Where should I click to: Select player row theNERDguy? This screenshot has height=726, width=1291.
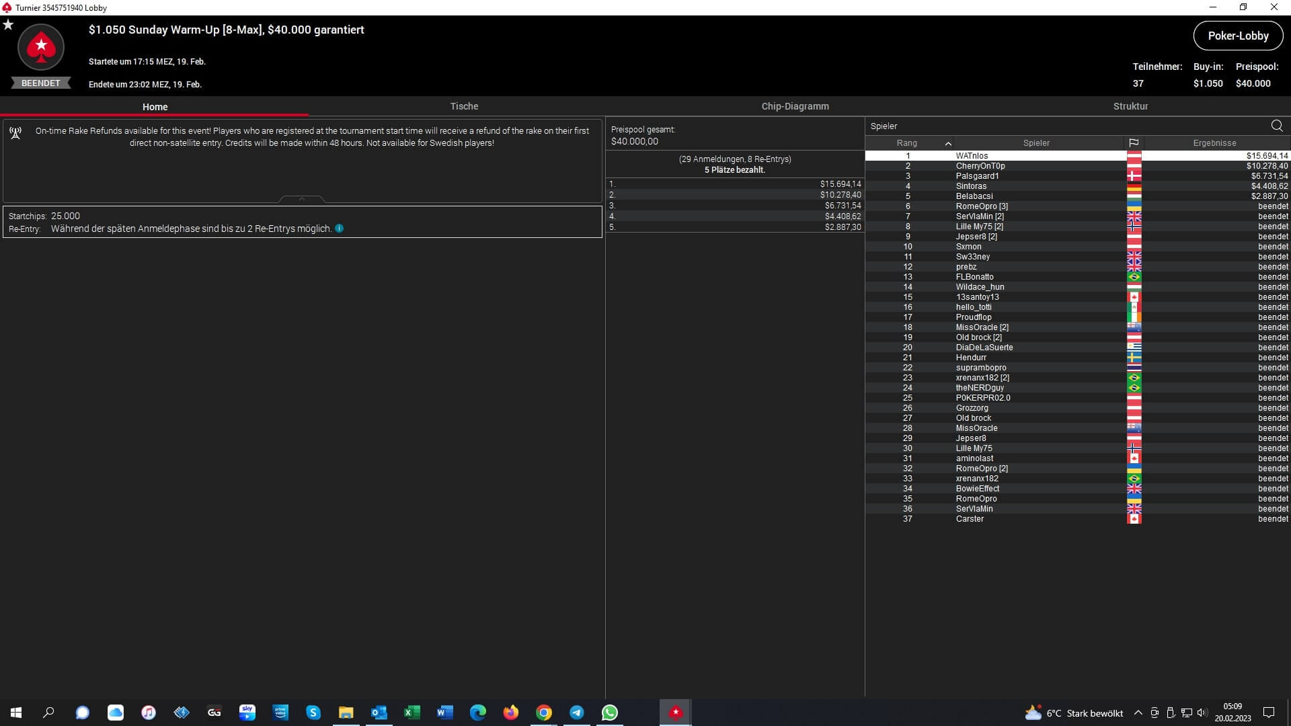(x=1077, y=388)
